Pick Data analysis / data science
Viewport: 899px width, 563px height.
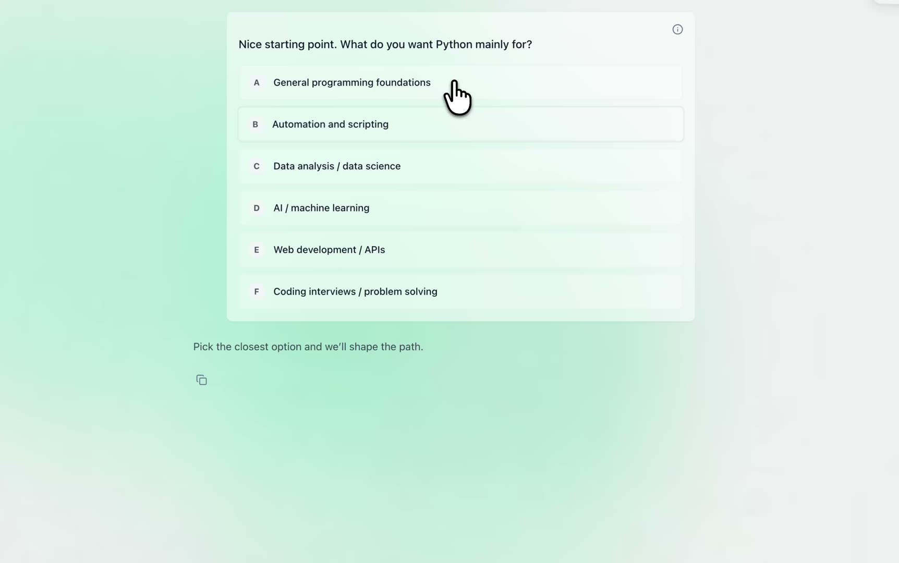[x=337, y=166]
